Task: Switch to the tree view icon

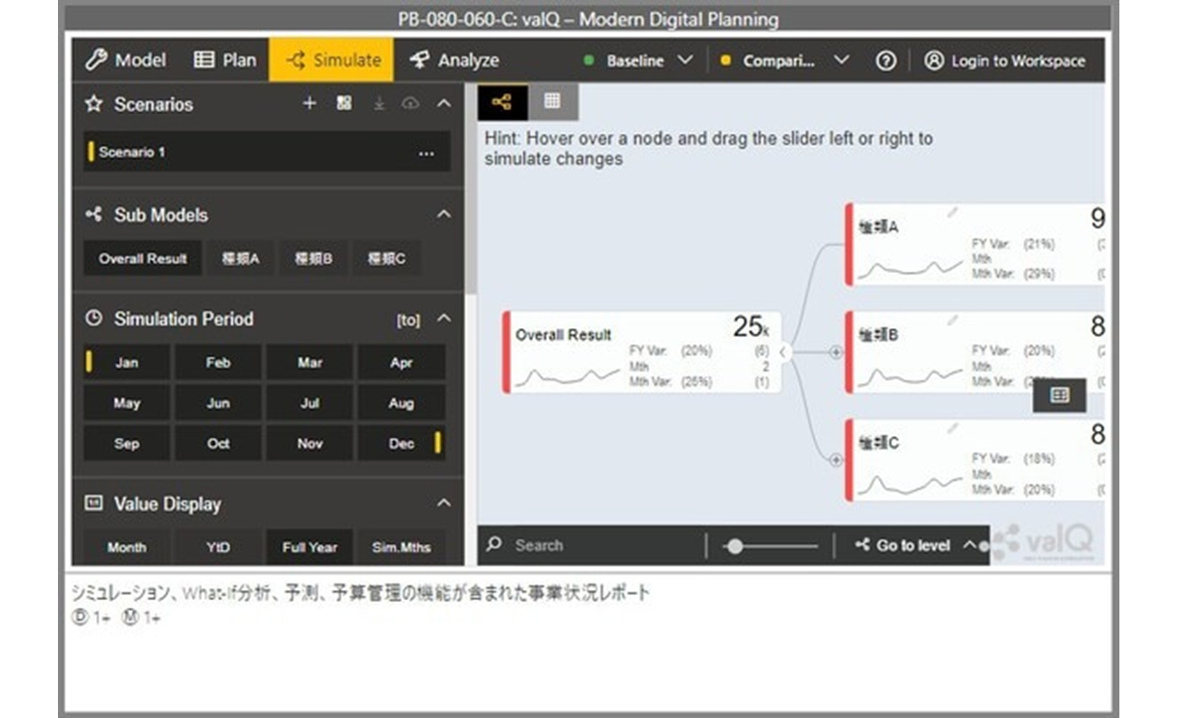Action: click(x=502, y=102)
